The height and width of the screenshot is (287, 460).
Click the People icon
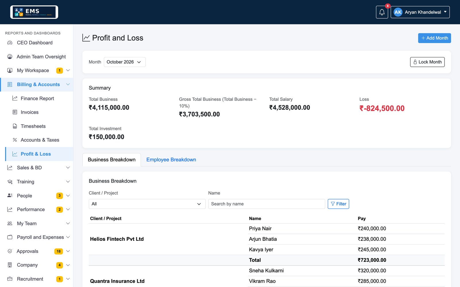tap(10, 196)
